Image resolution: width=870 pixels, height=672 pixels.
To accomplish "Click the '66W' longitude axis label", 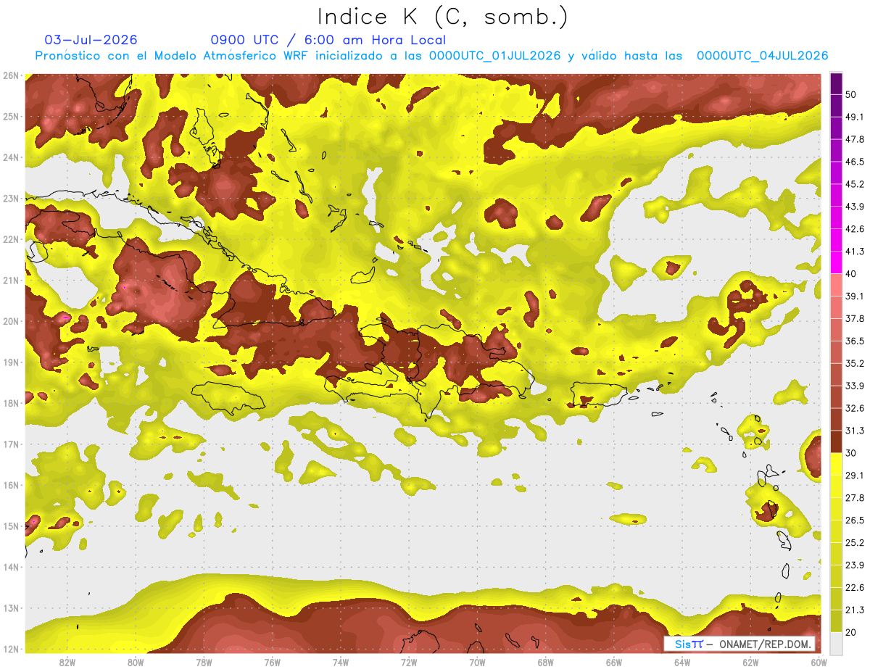I will [614, 663].
